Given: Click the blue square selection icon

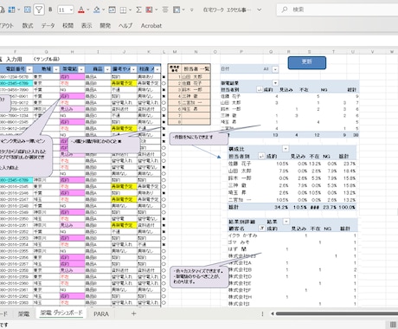Looking at the screenshot, I should [x=28, y=10].
